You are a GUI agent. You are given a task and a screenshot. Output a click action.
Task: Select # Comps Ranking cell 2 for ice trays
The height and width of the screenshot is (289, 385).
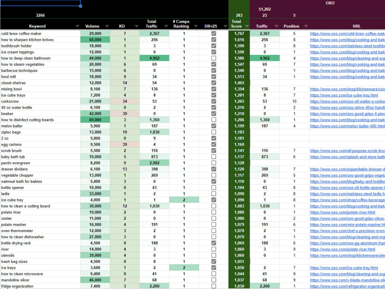point(184,268)
